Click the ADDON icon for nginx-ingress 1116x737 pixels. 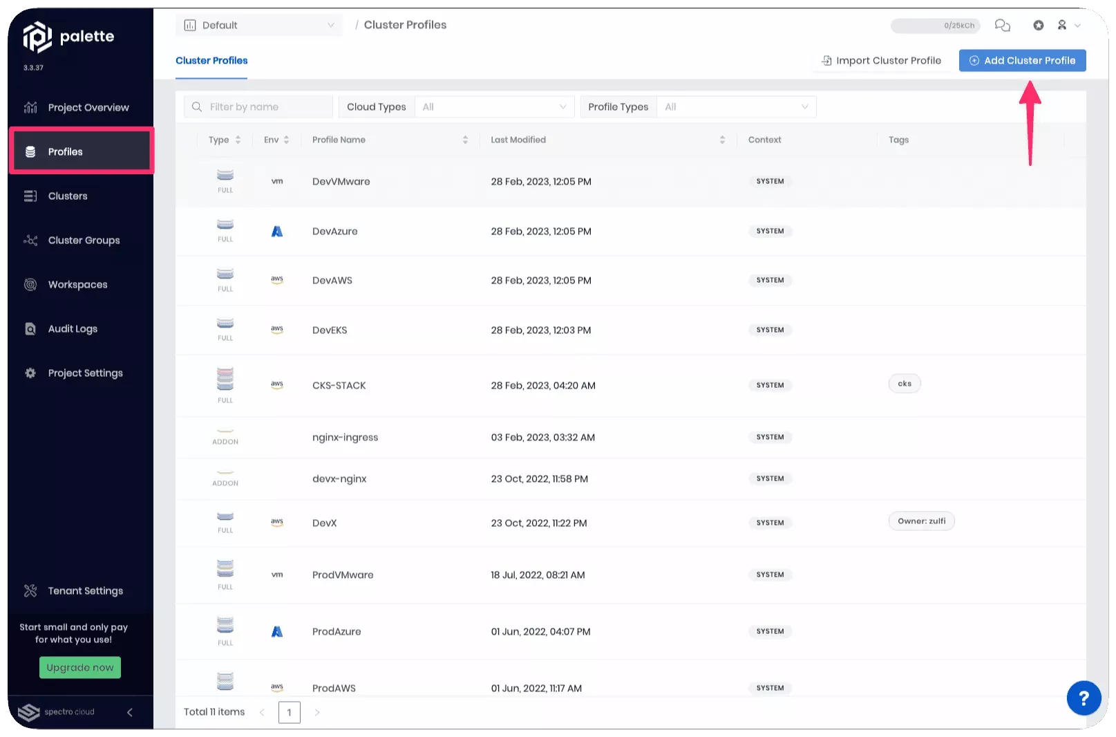pyautogui.click(x=225, y=431)
